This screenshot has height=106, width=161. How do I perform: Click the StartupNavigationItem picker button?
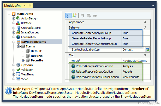click(147, 50)
